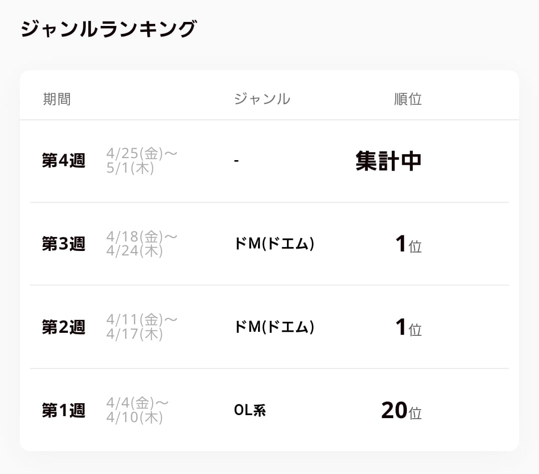Click ドM(ドエム) genre in week 2 row
539x474 pixels.
tap(274, 327)
